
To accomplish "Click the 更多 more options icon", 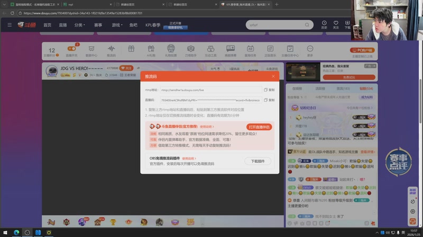I will (310, 51).
